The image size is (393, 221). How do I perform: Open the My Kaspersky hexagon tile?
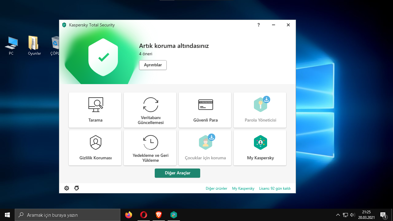260,148
